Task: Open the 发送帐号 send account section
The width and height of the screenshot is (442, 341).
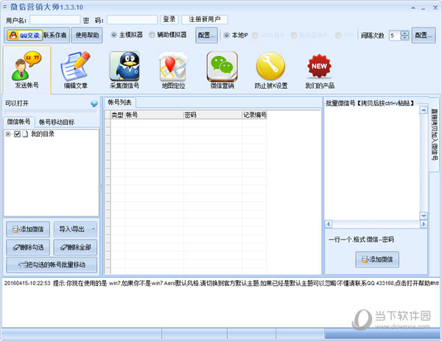Action: [x=27, y=70]
